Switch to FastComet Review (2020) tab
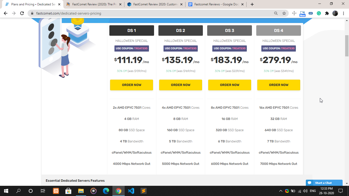The height and width of the screenshot is (196, 349). 94,4
